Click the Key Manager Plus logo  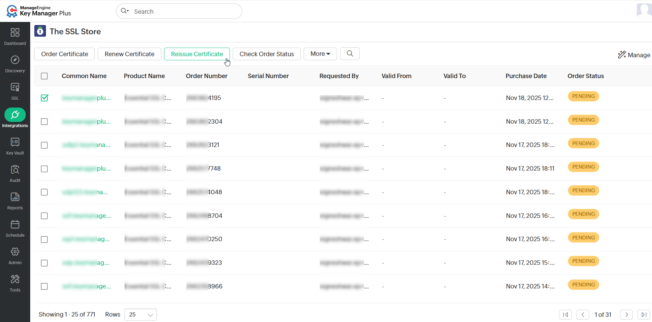pos(38,11)
